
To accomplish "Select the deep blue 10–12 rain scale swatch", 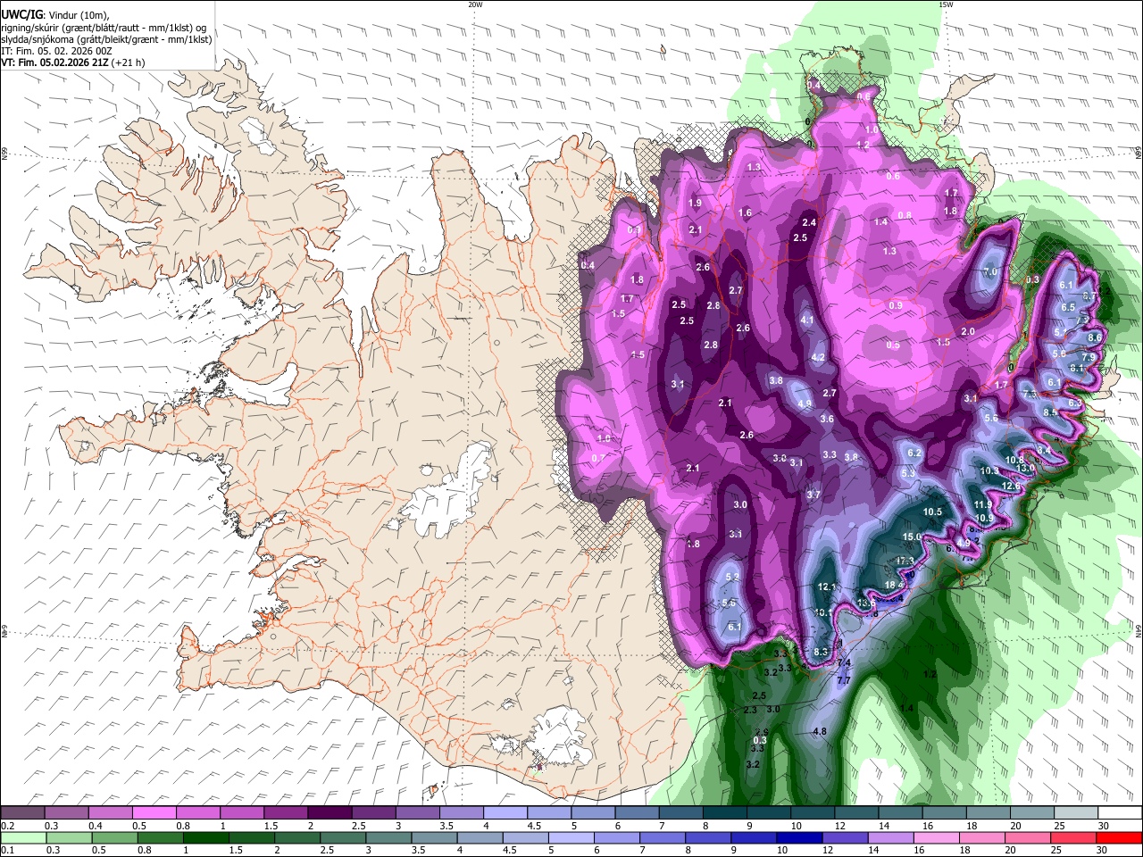I will click(x=799, y=837).
